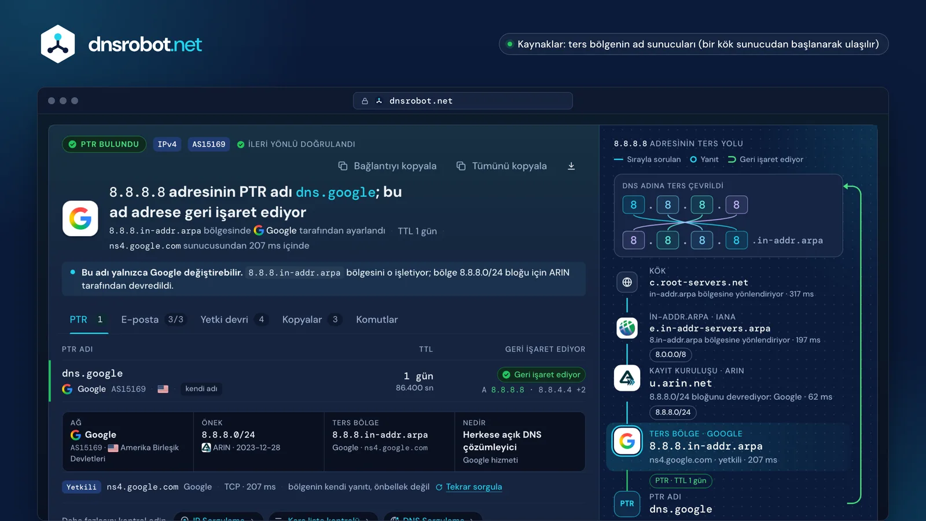
Task: Click the kendi adı tag
Action: pyautogui.click(x=201, y=388)
